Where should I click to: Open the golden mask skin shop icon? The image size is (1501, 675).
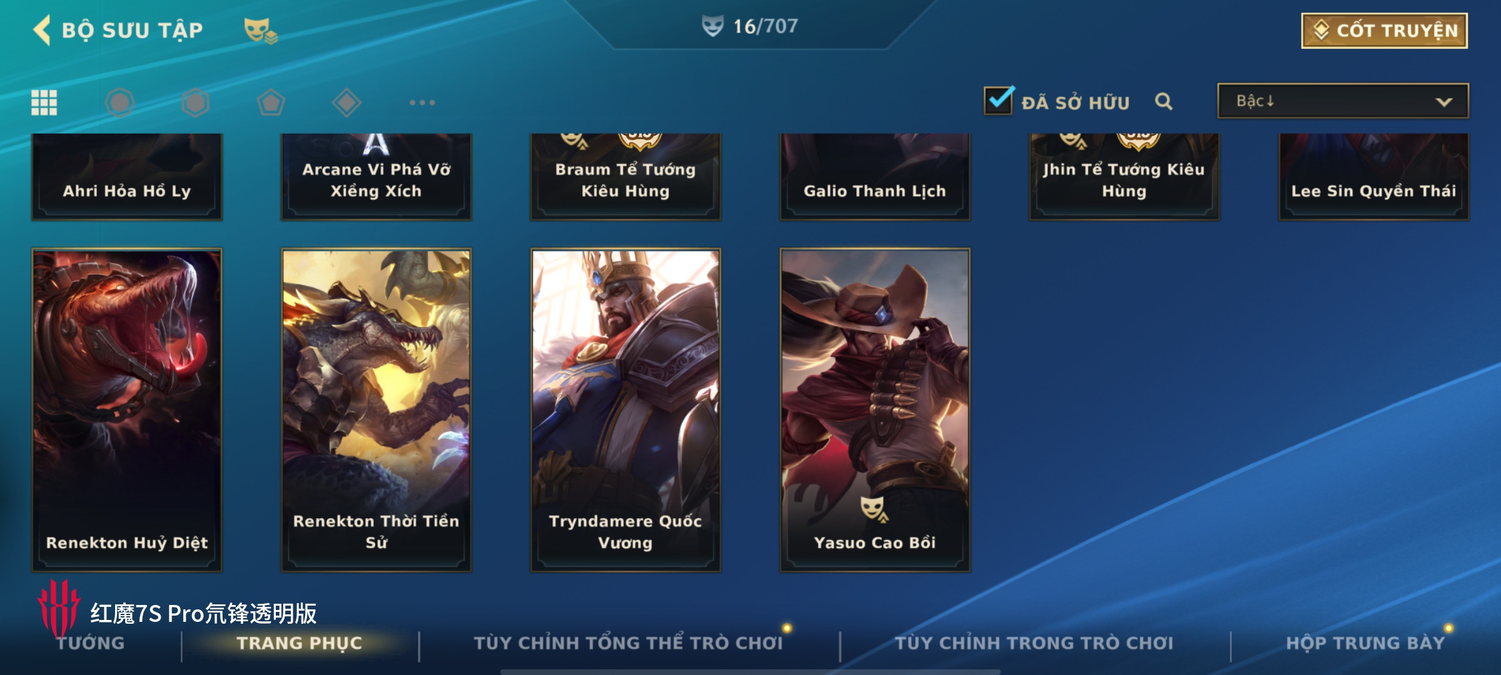click(260, 31)
